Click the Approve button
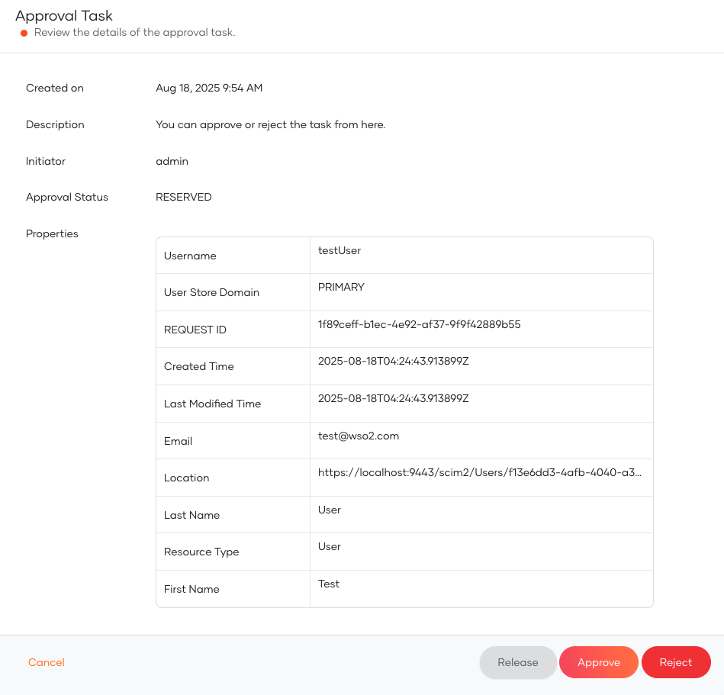724x695 pixels. click(598, 662)
